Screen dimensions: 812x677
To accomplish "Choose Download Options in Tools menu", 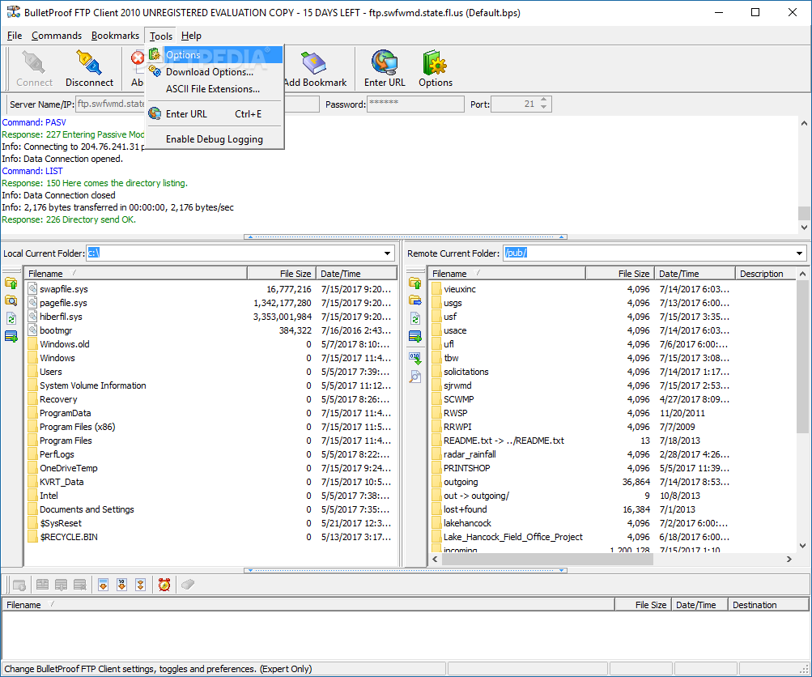I will point(215,72).
